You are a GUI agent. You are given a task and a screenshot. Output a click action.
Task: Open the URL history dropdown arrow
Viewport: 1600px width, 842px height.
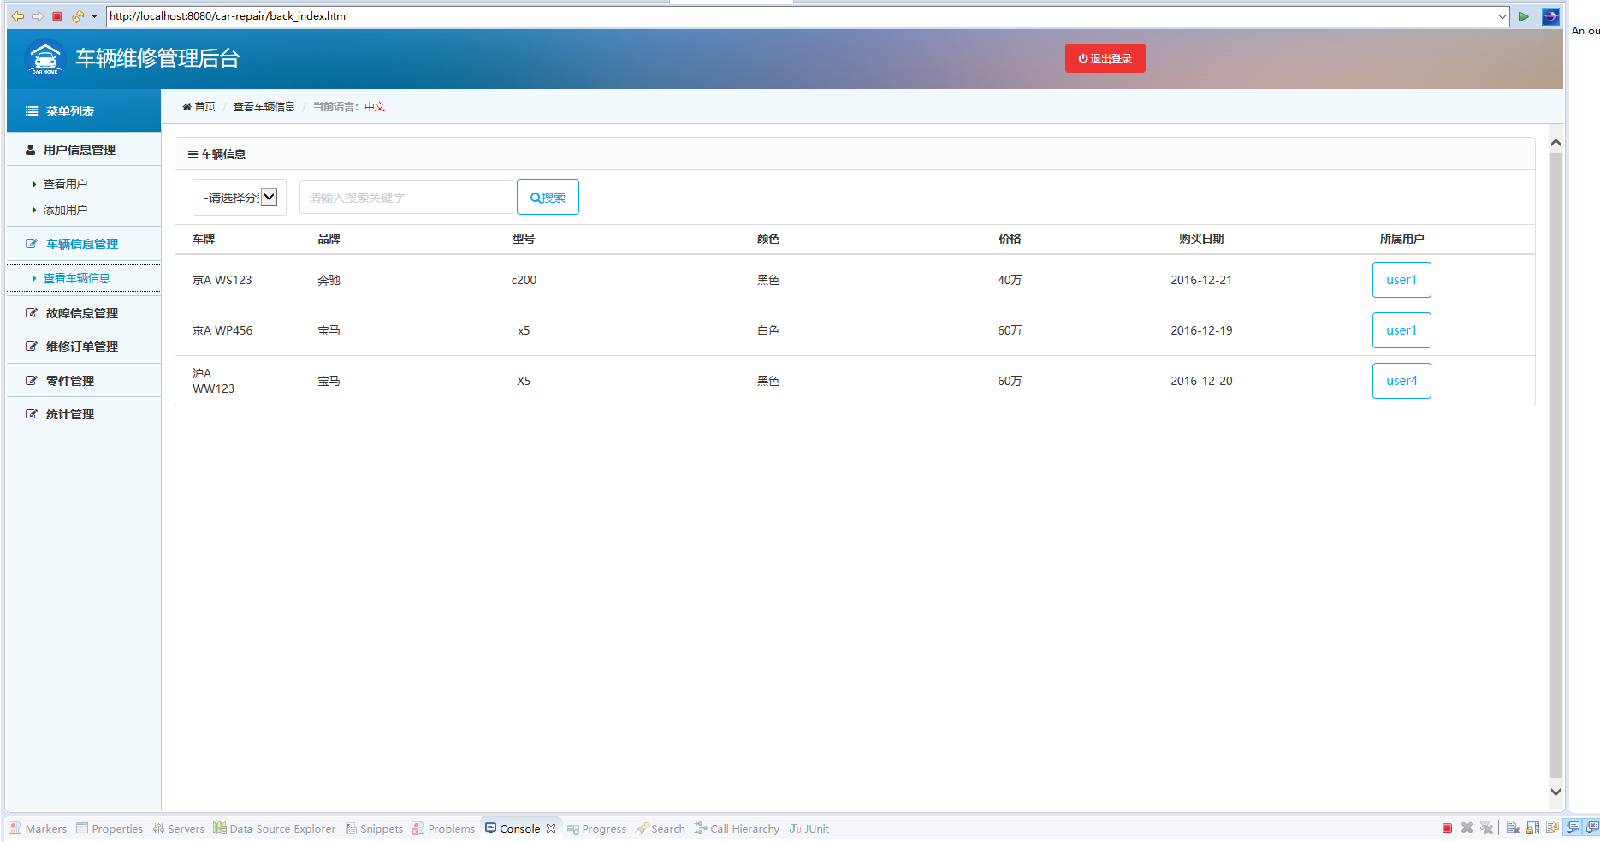pyautogui.click(x=1502, y=16)
